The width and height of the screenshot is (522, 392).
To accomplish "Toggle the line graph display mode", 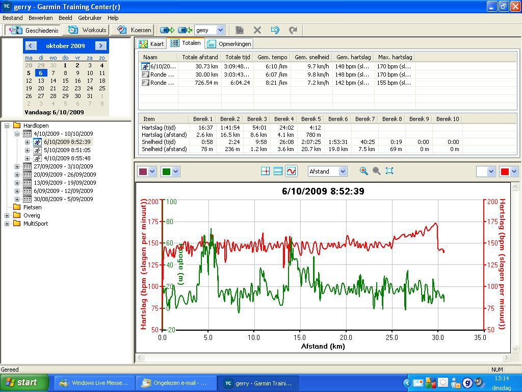I will click(291, 171).
